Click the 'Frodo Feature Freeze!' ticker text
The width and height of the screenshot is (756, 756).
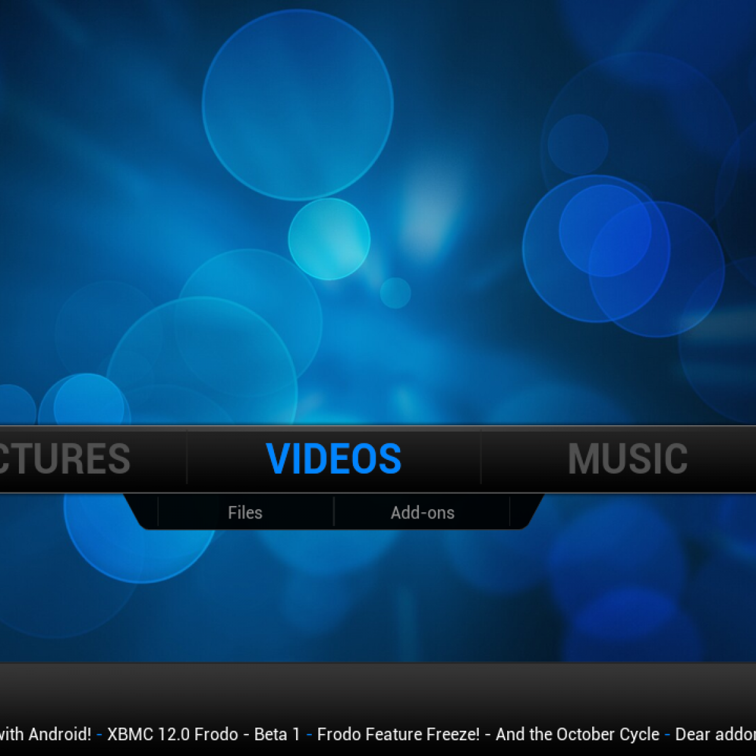398,734
